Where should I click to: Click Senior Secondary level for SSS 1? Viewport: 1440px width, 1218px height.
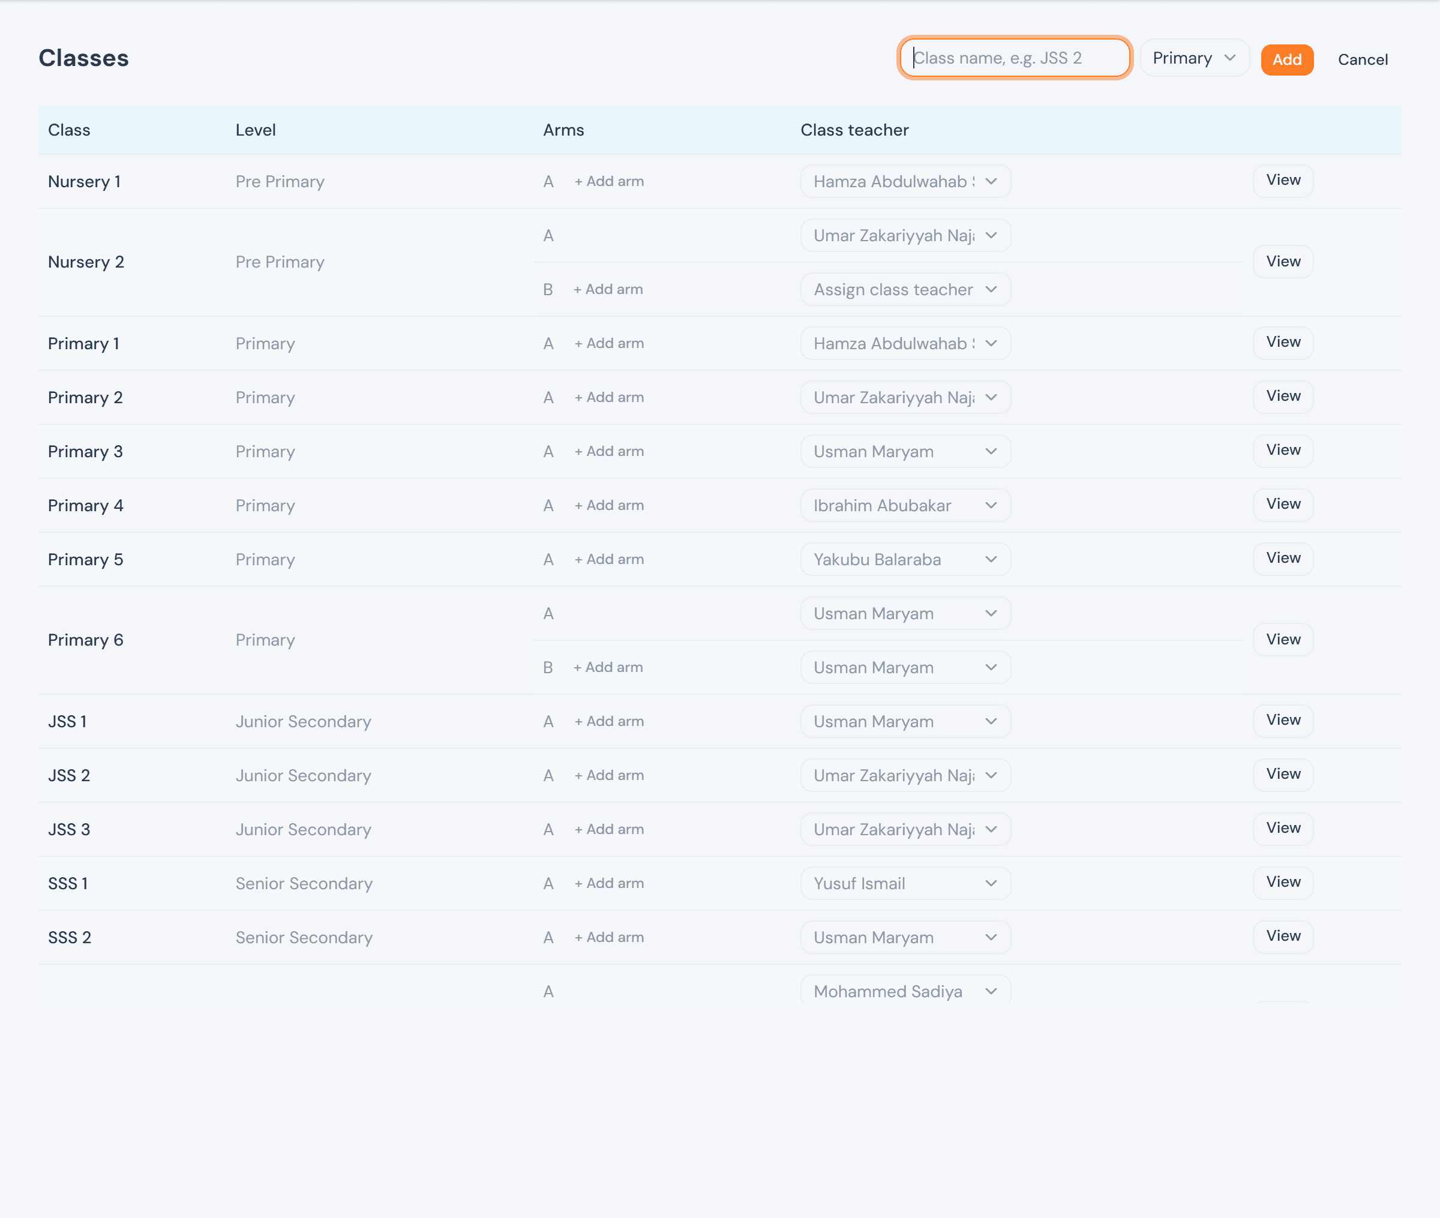(304, 883)
